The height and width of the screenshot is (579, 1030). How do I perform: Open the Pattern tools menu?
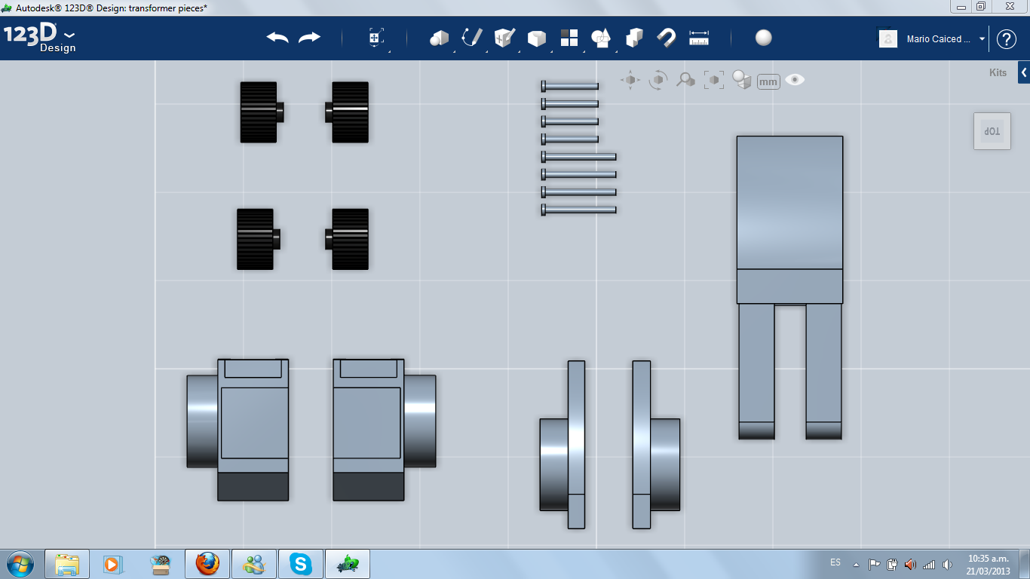pyautogui.click(x=569, y=38)
